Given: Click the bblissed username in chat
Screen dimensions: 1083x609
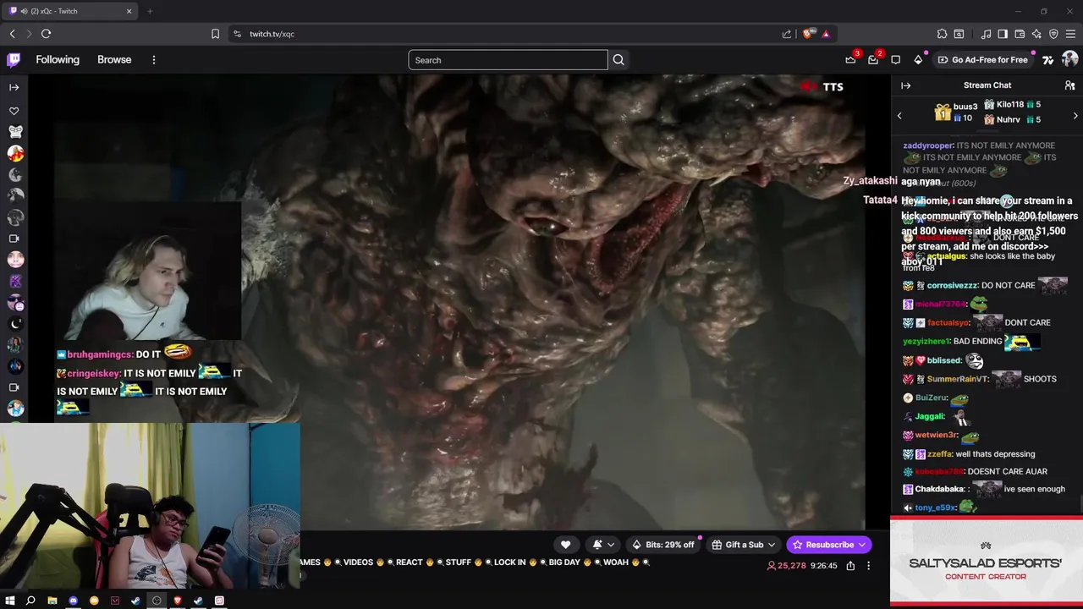Looking at the screenshot, I should (944, 361).
